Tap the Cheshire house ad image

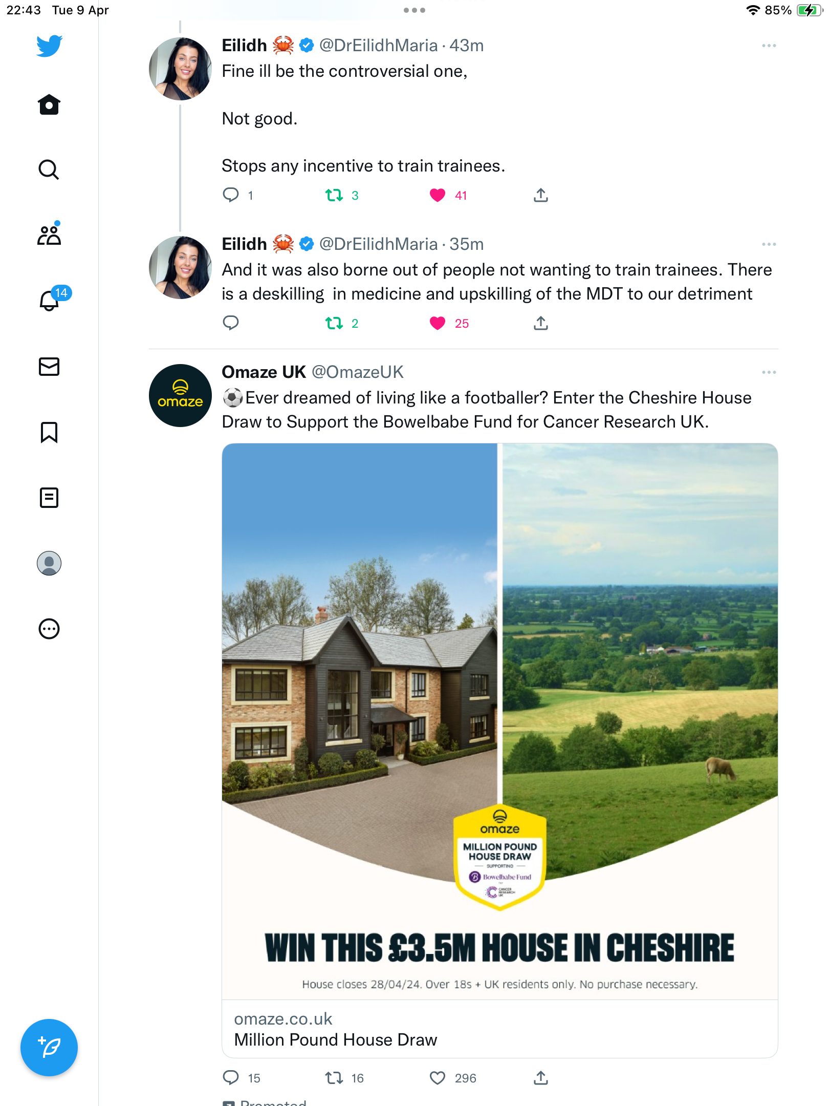pos(500,721)
